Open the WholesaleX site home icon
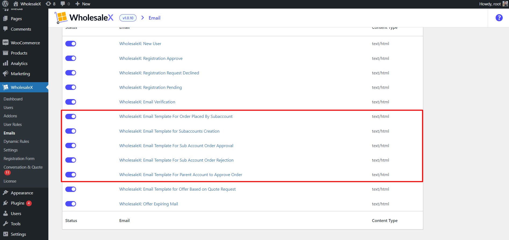The image size is (509, 240). [16, 4]
